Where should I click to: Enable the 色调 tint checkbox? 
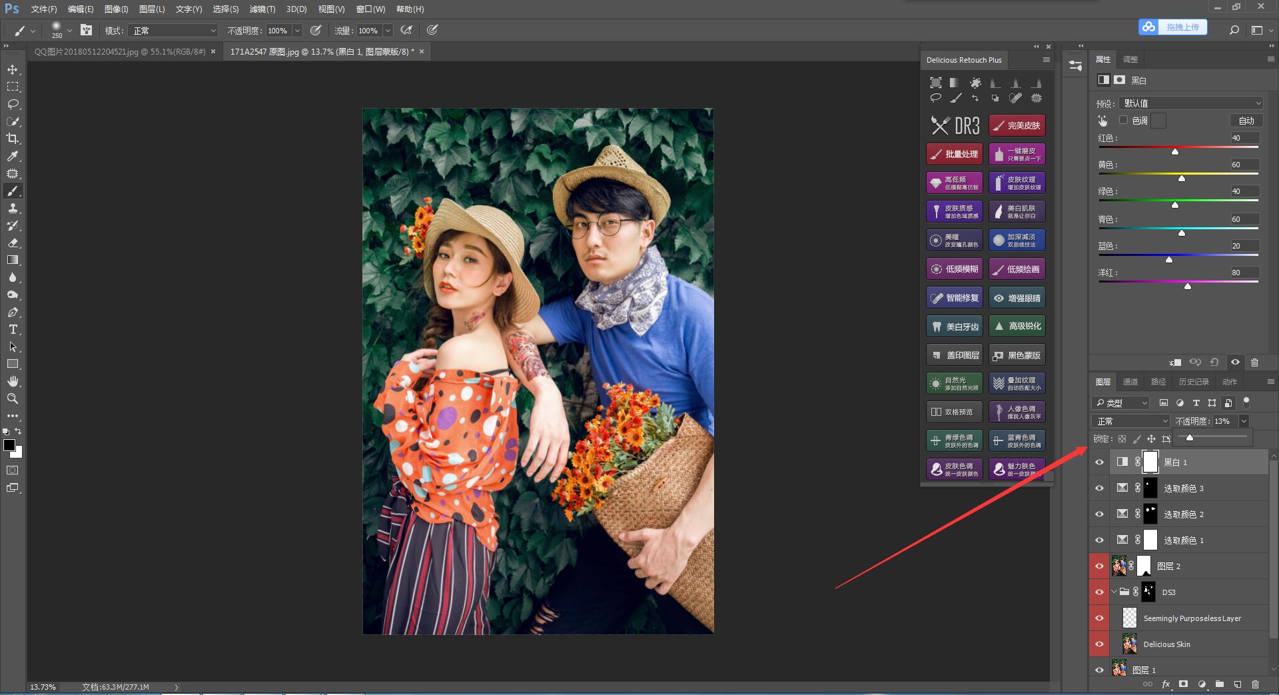[1124, 121]
